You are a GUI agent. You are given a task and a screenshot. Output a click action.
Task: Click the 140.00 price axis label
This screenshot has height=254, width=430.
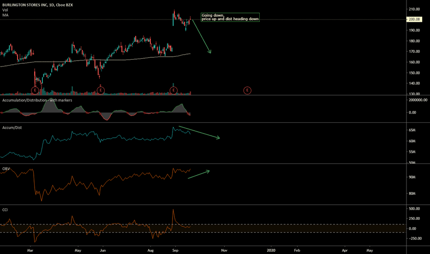pos(414,83)
